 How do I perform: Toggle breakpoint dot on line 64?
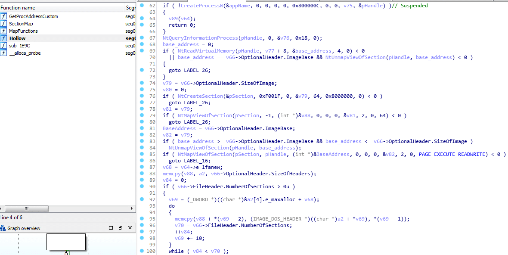(x=142, y=19)
